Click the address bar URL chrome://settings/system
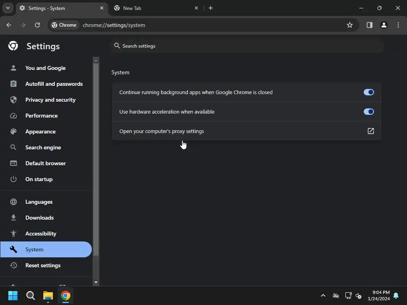The width and height of the screenshot is (407, 305). tap(114, 25)
